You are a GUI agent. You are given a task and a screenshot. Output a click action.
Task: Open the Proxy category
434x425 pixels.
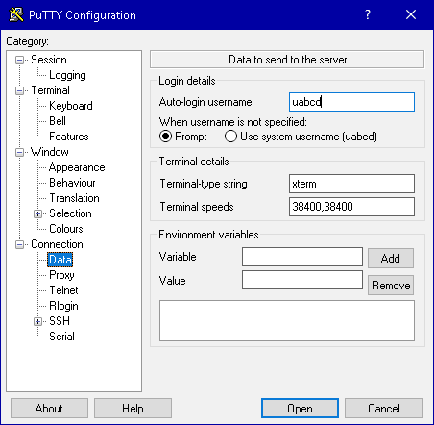pos(61,275)
